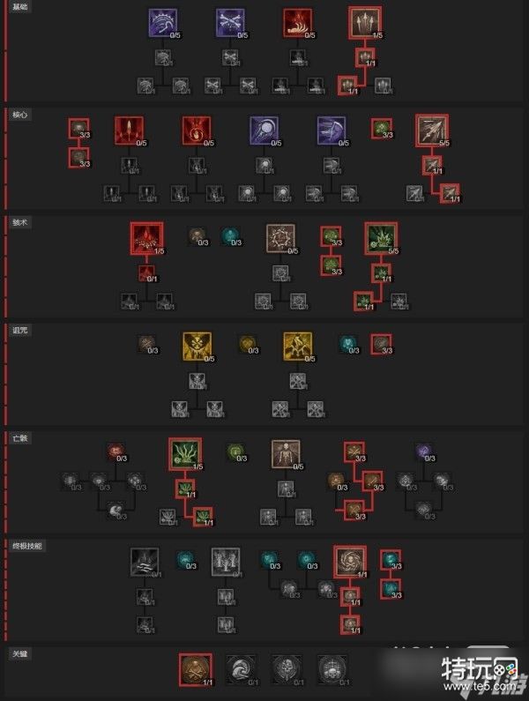Click the Bone Storm ultimate skill at 1/1
Image resolution: width=529 pixels, height=701 pixels.
(x=350, y=562)
